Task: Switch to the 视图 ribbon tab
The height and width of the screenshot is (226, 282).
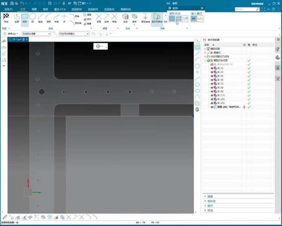Action: [34, 9]
